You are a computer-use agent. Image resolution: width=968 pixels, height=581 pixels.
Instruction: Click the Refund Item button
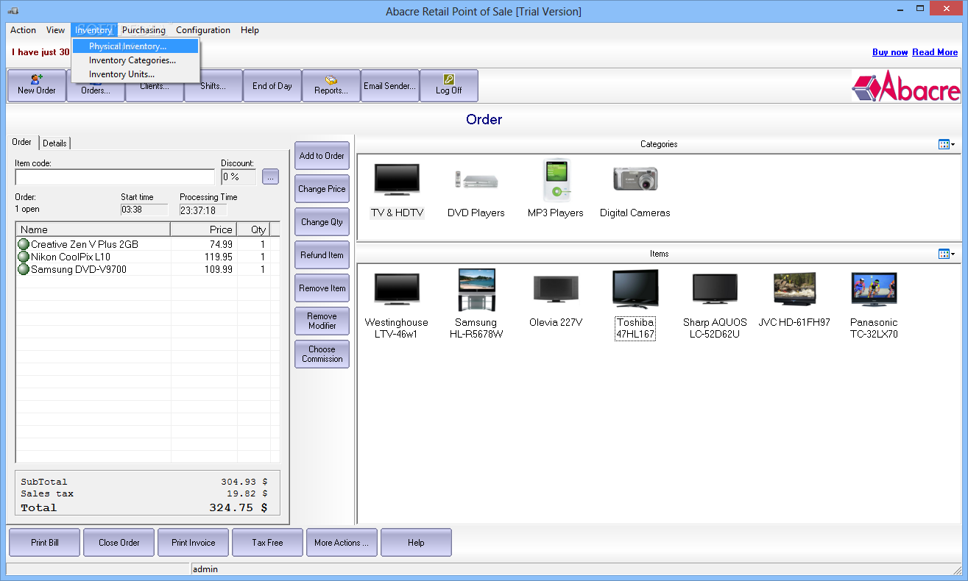coord(322,255)
